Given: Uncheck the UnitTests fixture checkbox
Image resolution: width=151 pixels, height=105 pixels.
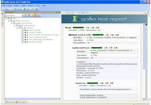Looking at the screenshot, I should pyautogui.click(x=20, y=28).
